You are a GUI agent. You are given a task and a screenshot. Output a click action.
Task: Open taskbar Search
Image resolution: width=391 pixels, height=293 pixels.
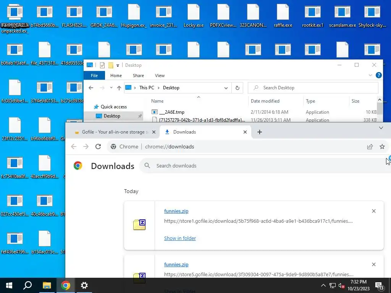click(x=27, y=285)
